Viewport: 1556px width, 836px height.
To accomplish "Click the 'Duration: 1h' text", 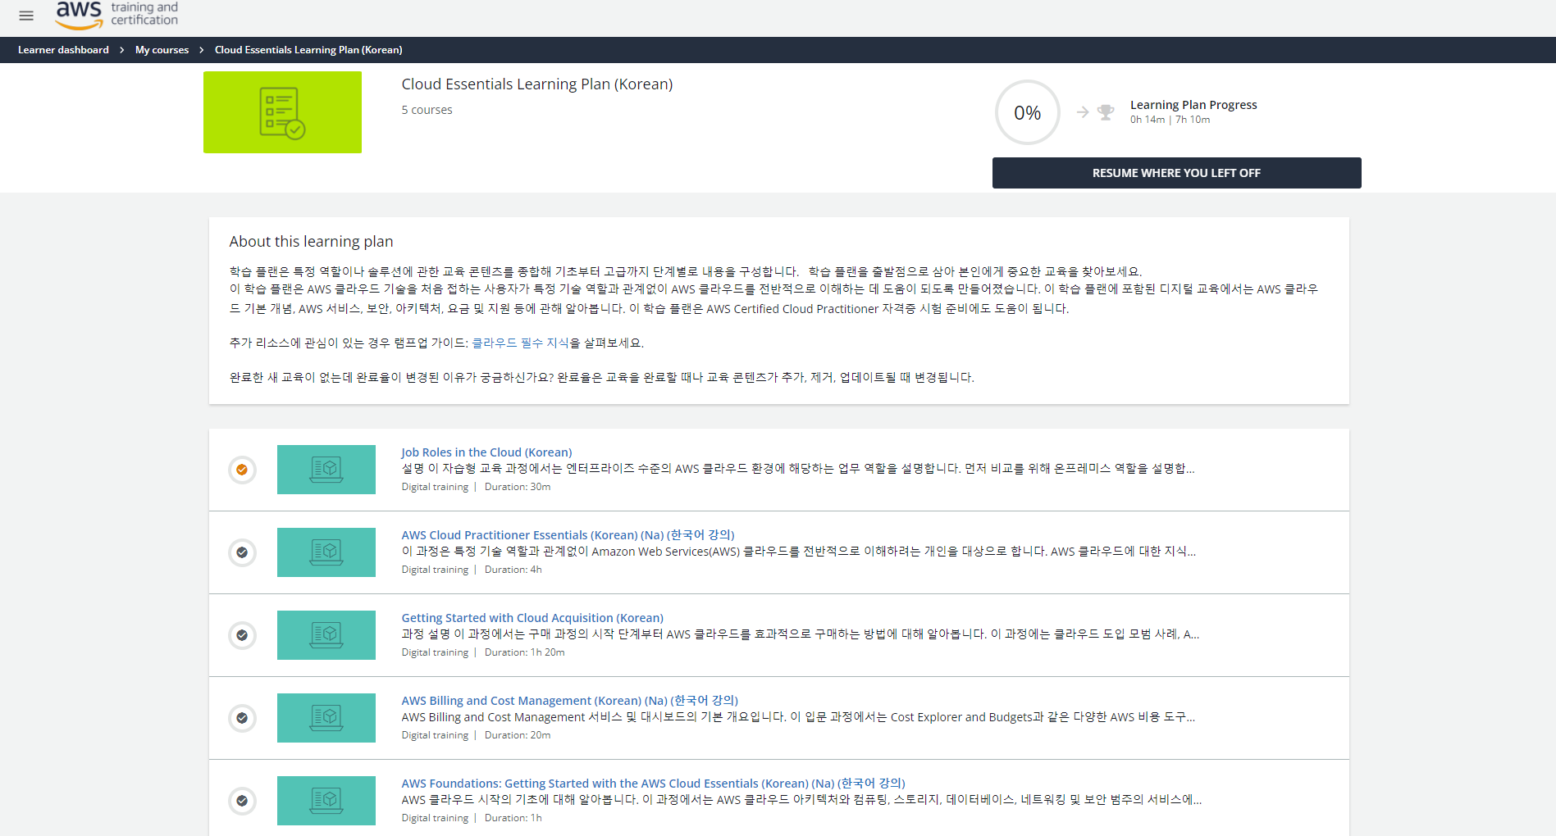I will tap(513, 818).
